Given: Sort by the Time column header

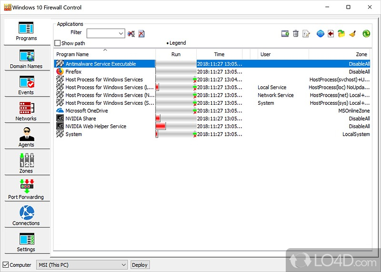Looking at the screenshot, I should (219, 54).
